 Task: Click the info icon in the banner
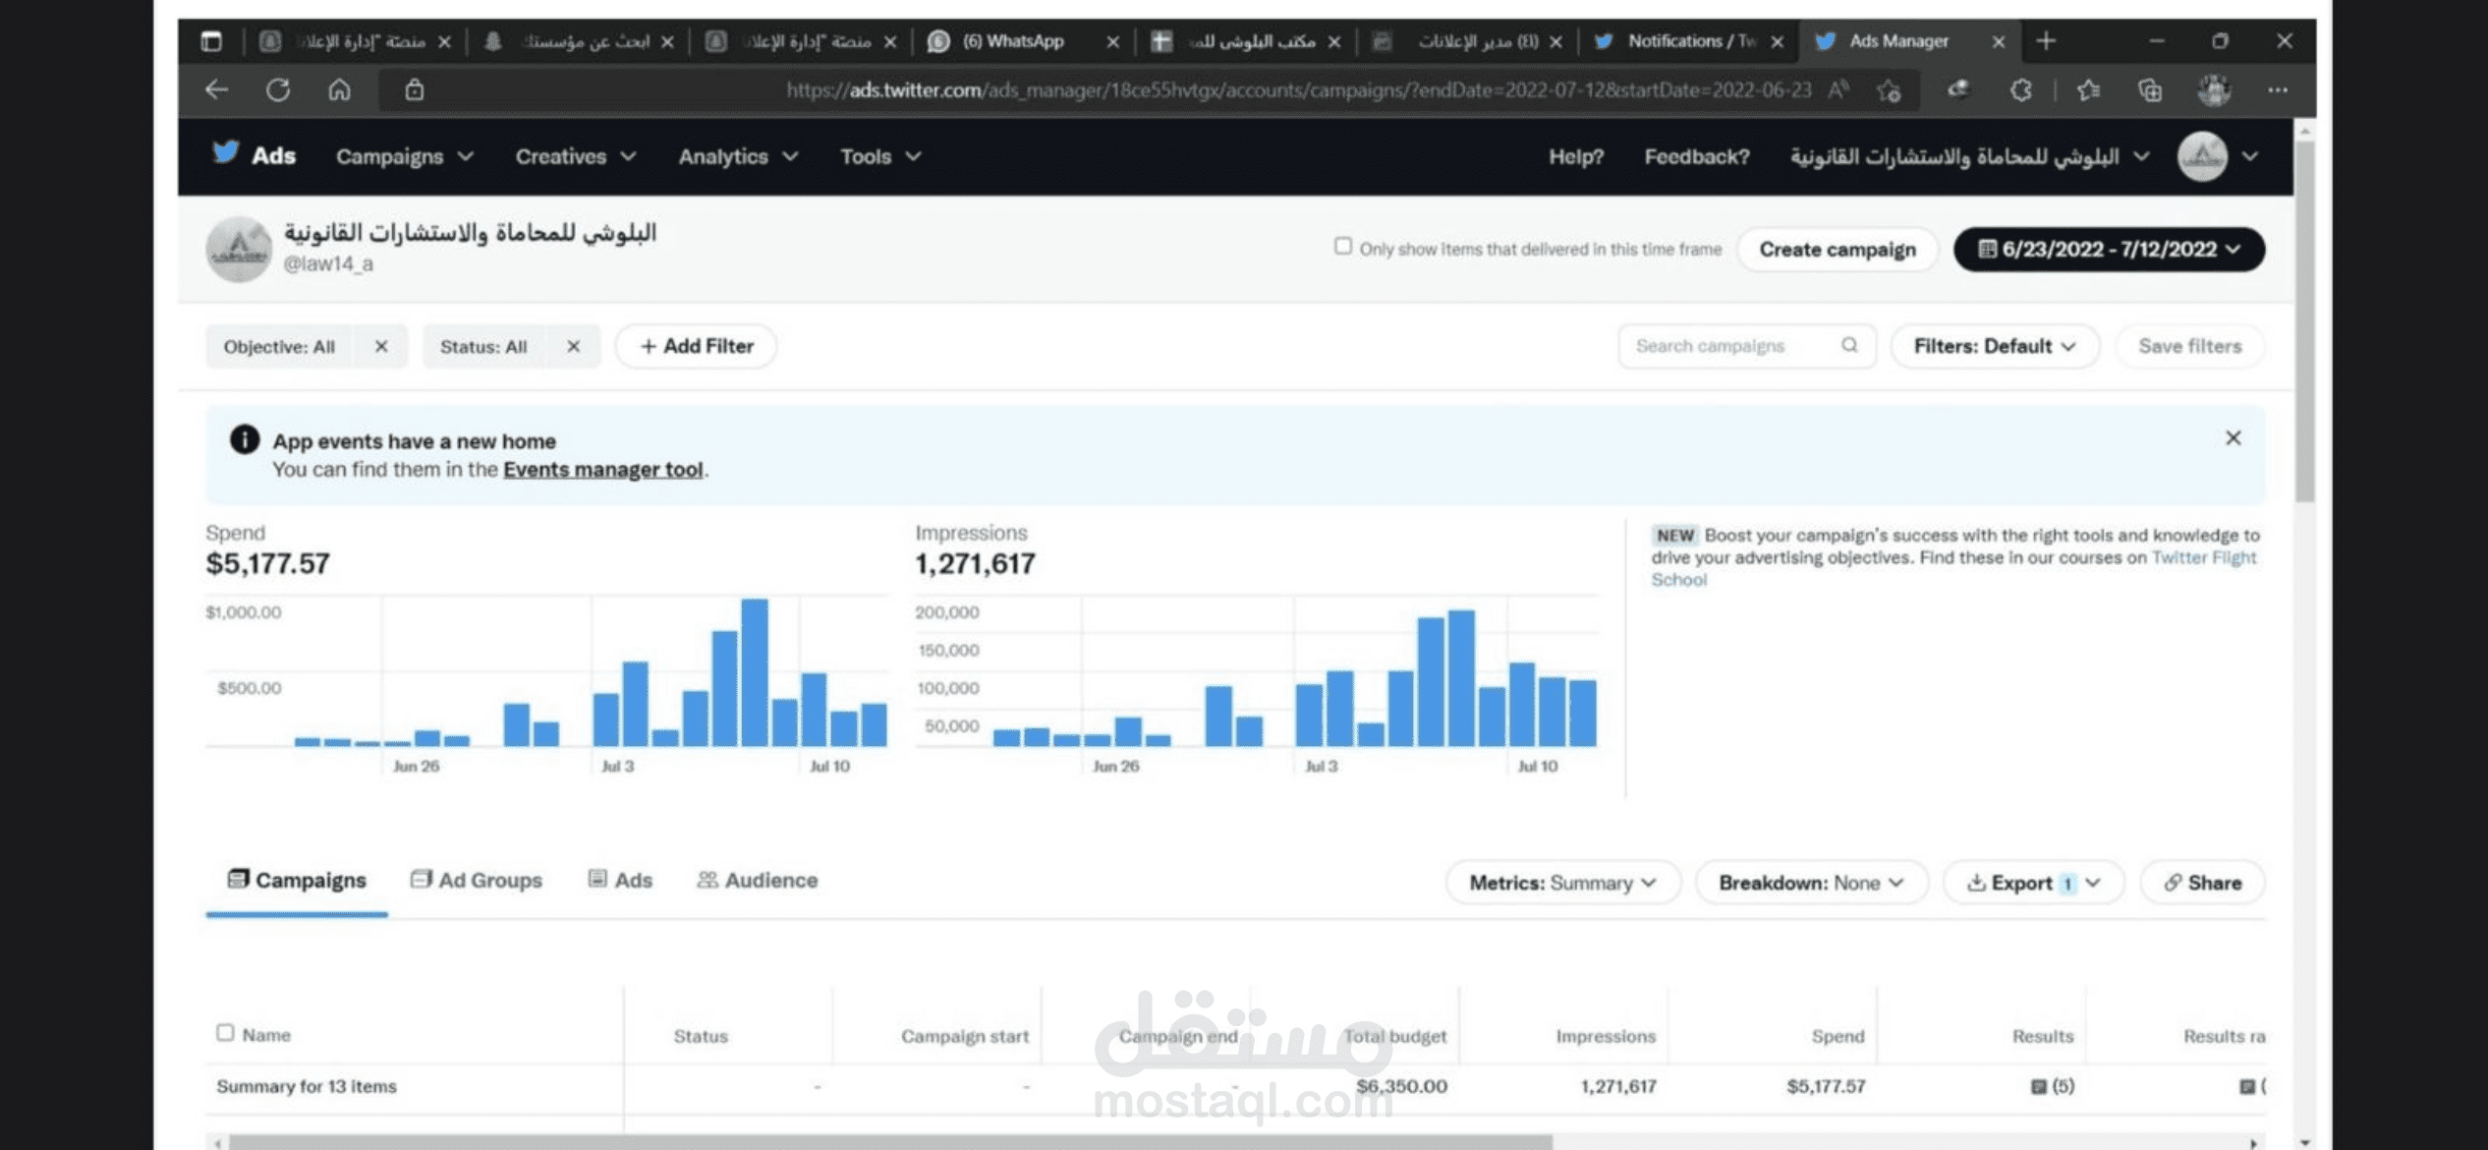point(245,439)
